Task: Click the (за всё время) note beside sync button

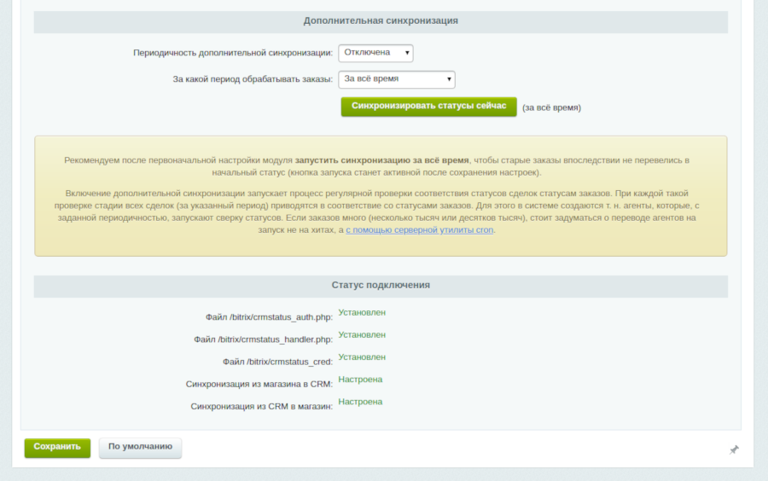Action: 551,108
